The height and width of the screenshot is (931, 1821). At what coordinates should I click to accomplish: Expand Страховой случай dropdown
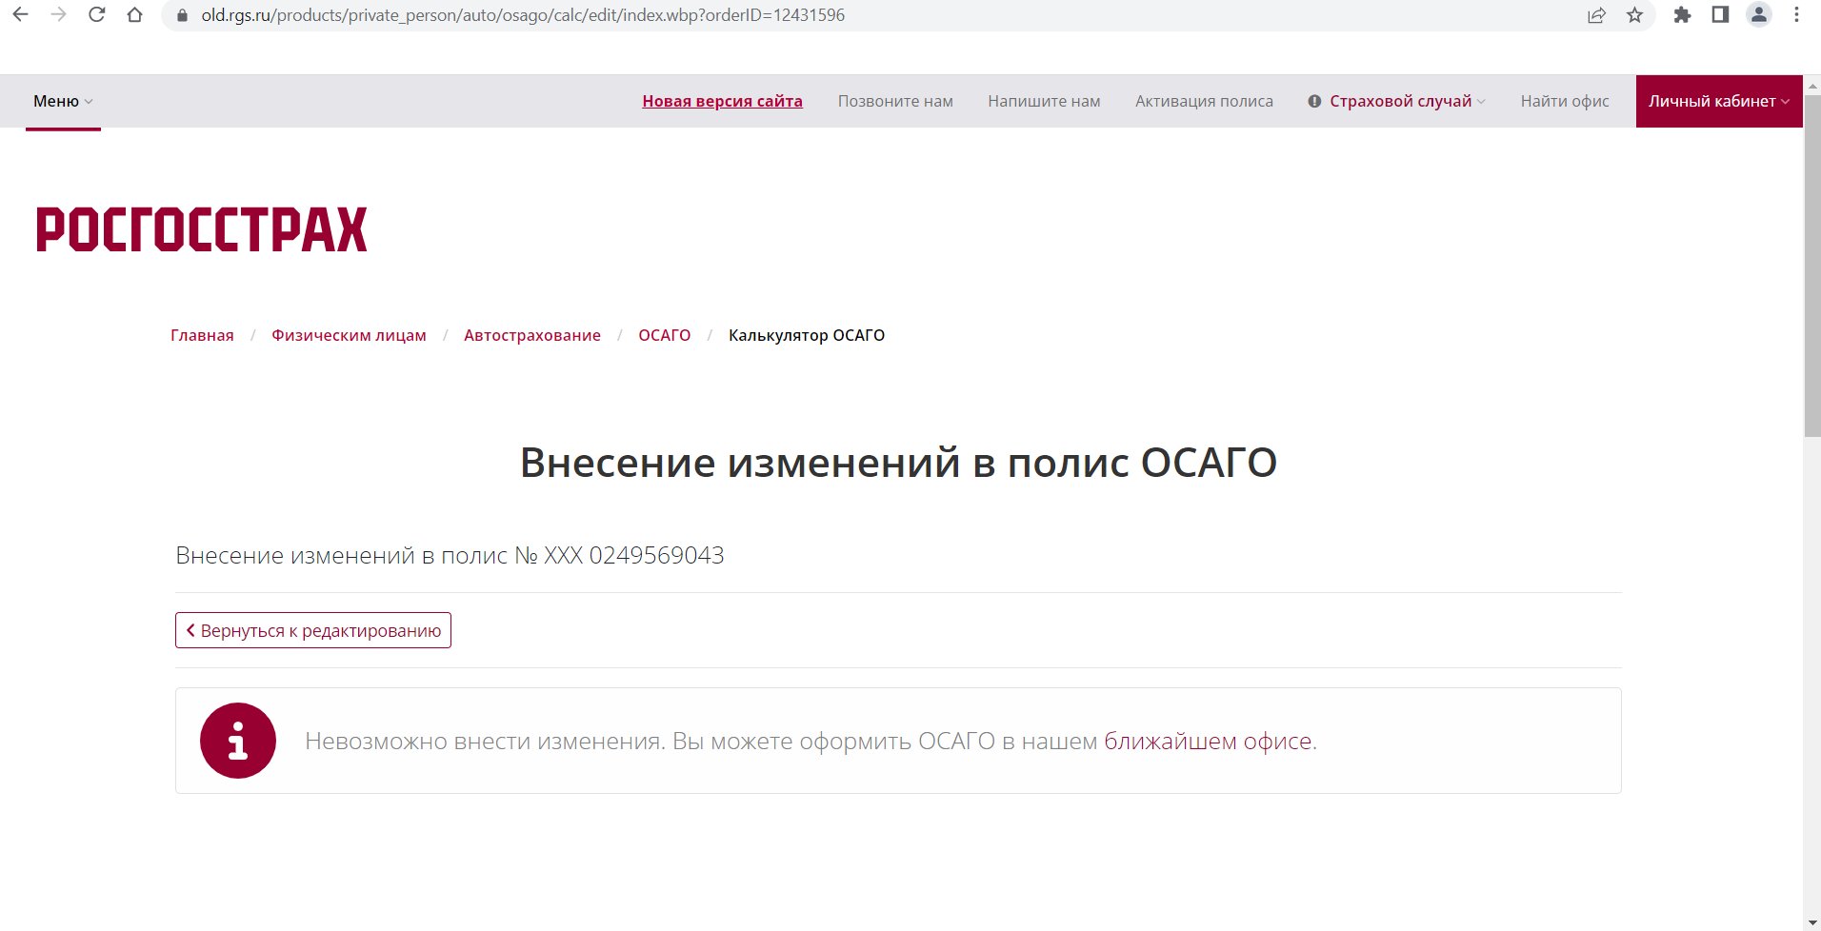tap(1407, 101)
